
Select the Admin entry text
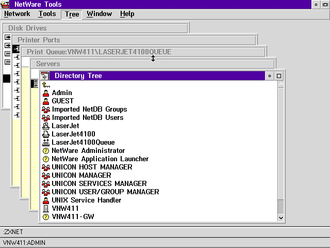pyautogui.click(x=62, y=93)
